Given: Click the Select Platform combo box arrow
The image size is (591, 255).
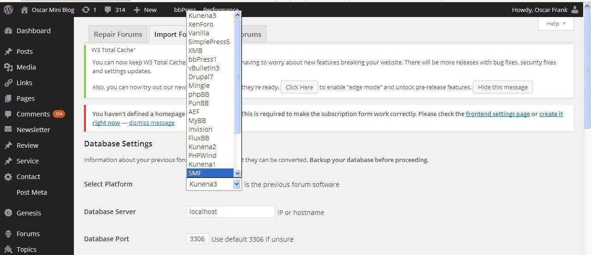Looking at the screenshot, I should pyautogui.click(x=236, y=184).
